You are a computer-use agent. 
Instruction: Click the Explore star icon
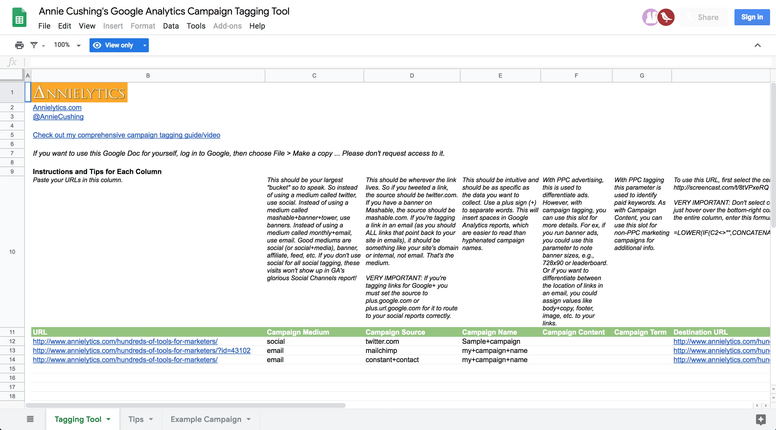[761, 419]
